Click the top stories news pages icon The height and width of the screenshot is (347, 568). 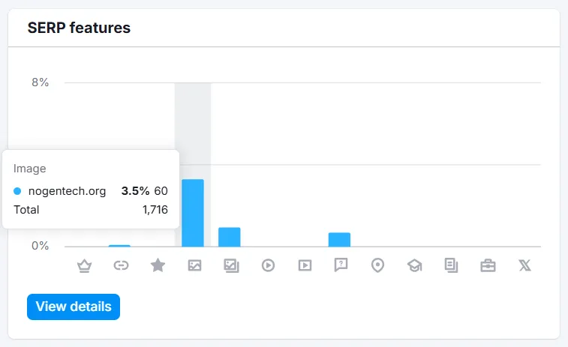[x=452, y=265]
